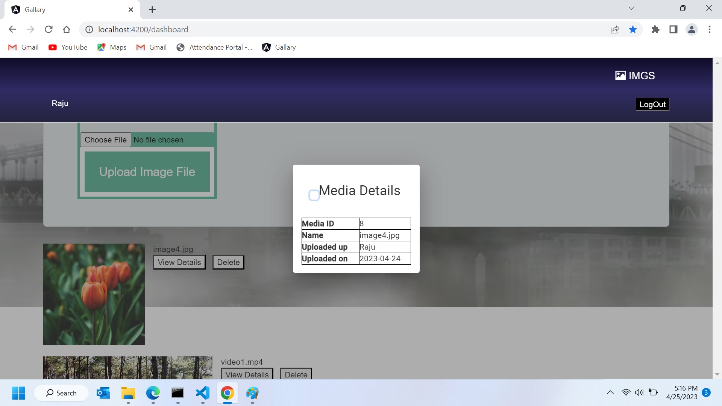Toggle the bookmark star
The image size is (722, 406).
tap(633, 29)
